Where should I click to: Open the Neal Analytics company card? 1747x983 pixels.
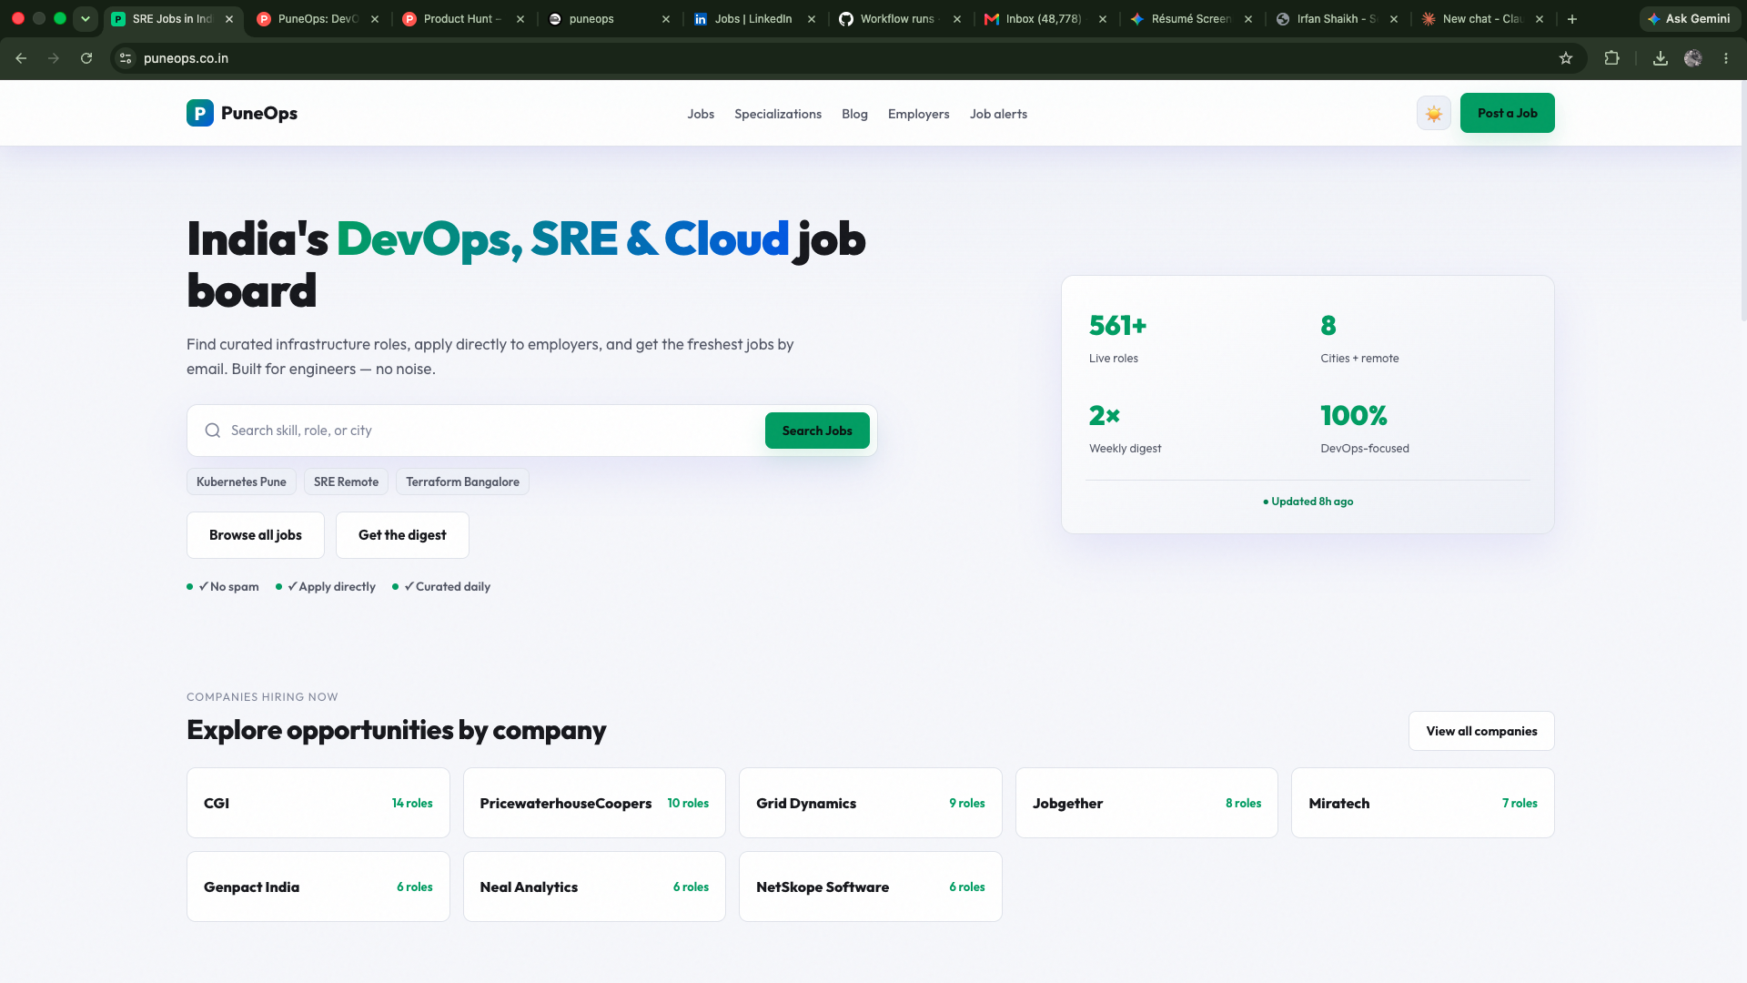click(x=594, y=887)
